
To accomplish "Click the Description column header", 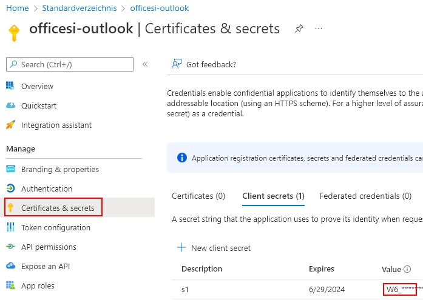I will coord(201,268).
